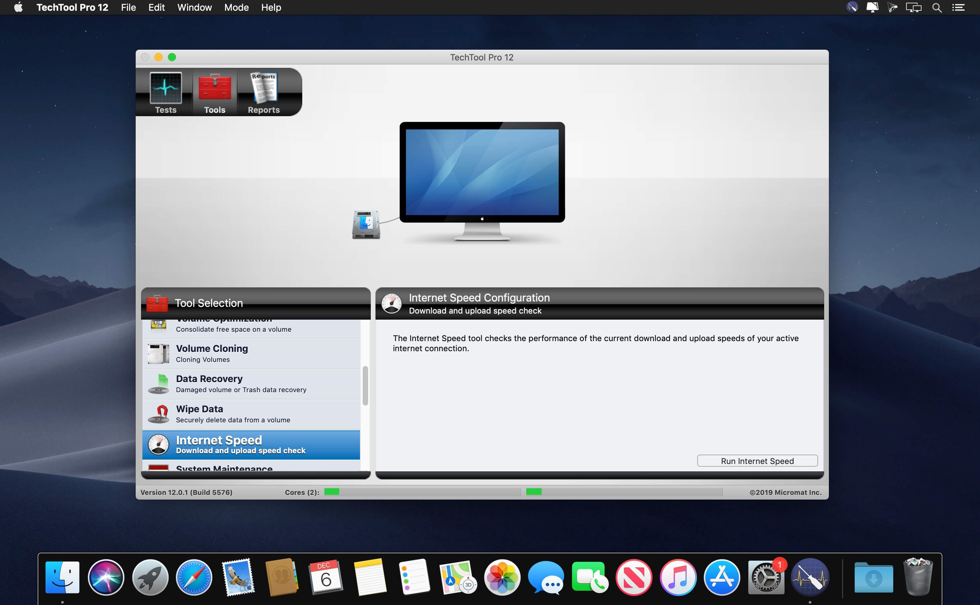Click the Volume Cloning drive icon
This screenshot has height=605, width=980.
tap(159, 354)
